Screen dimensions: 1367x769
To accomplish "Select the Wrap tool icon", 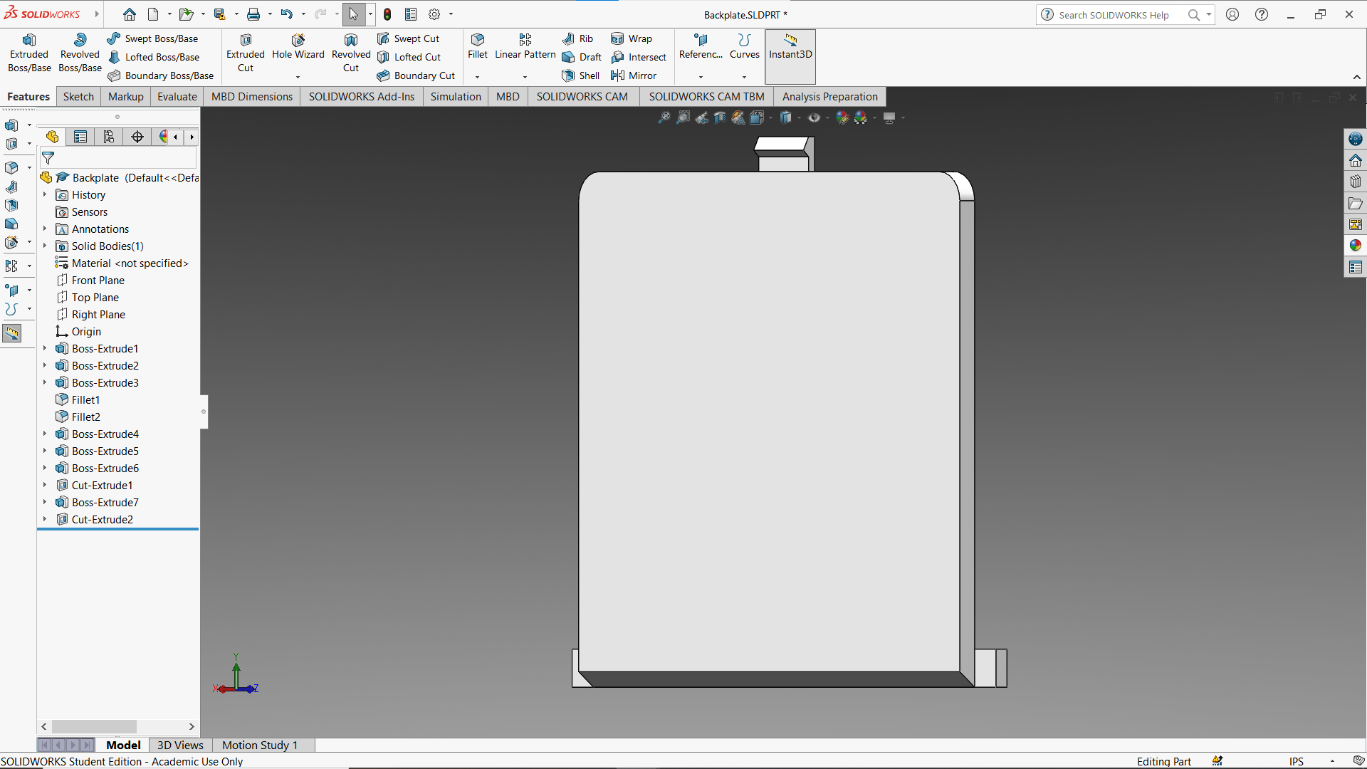I will pos(615,38).
